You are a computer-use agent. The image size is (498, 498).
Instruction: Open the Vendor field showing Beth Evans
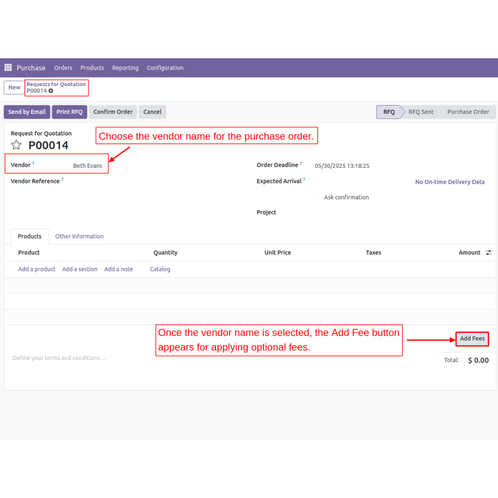coord(88,166)
